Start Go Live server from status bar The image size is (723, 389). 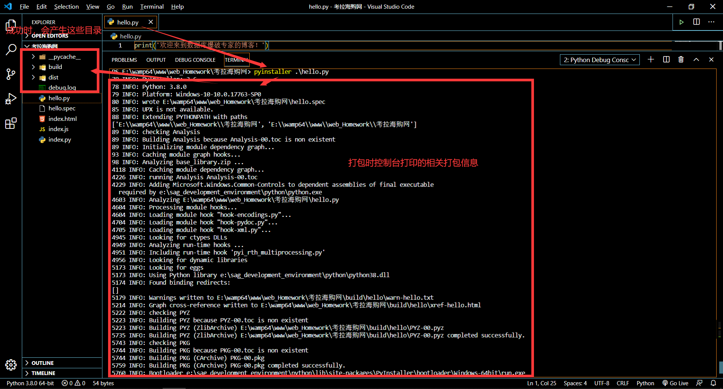(676, 383)
